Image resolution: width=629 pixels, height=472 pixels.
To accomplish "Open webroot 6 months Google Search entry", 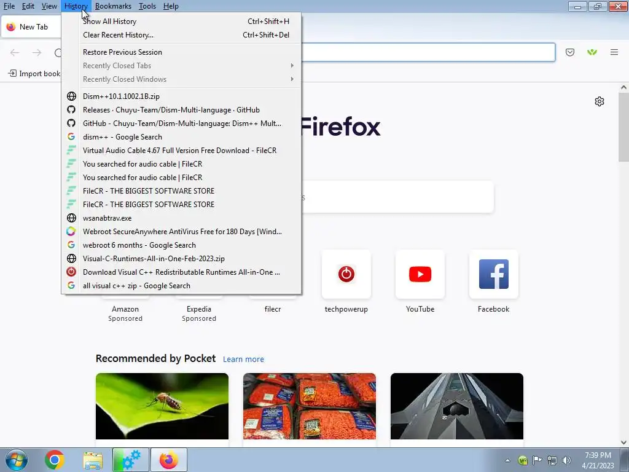I will click(x=181, y=245).
